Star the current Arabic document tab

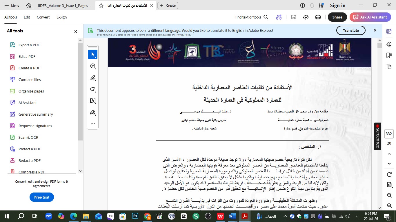tap(101, 5)
